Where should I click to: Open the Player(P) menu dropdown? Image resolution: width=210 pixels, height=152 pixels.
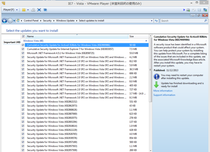(x=10, y=10)
